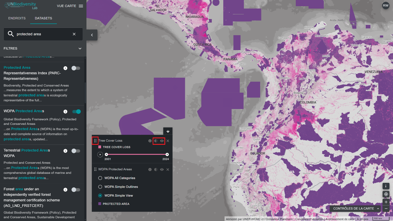Clear the protected area search text

(x=74, y=34)
